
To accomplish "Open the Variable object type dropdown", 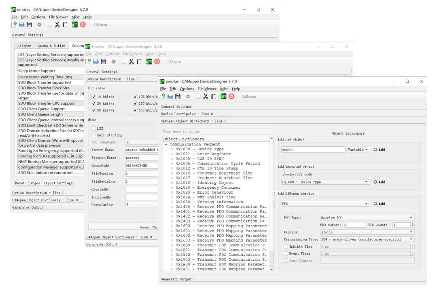I will pyautogui.click(x=359, y=150).
